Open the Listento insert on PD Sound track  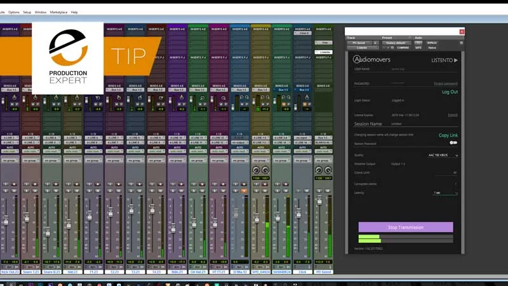[x=323, y=52]
